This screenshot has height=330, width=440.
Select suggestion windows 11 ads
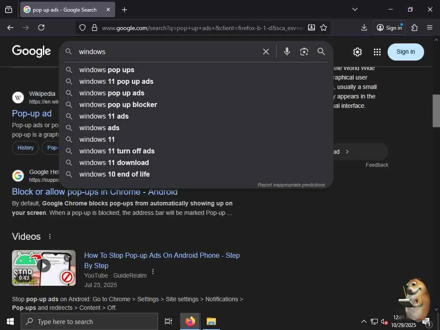click(196, 116)
